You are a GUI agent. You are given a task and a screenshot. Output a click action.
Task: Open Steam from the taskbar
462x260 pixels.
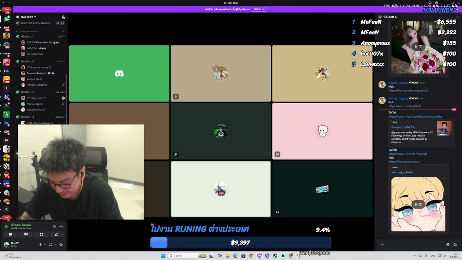[x=275, y=256]
